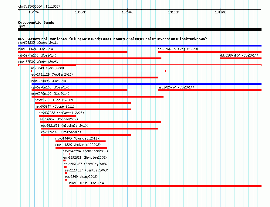Click the red bar under nsv1020790
Image resolution: width=270 pixels, height=207 pixels.
click(x=210, y=90)
